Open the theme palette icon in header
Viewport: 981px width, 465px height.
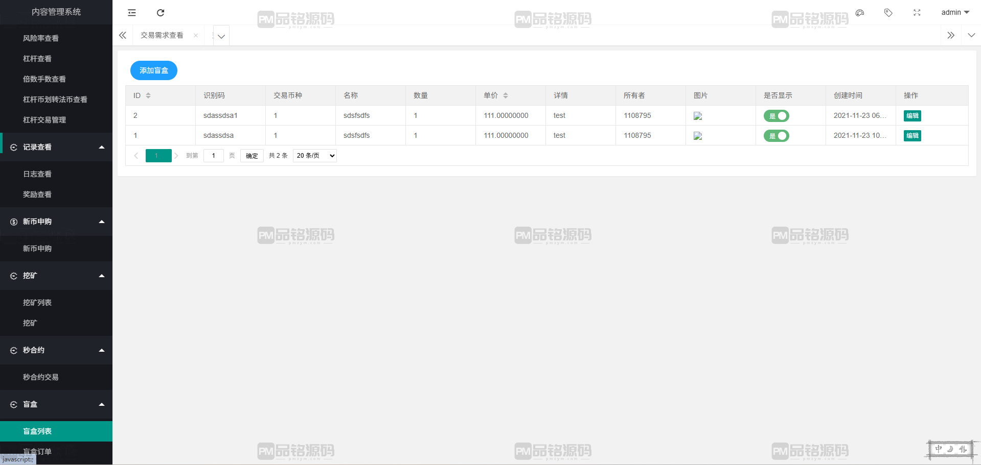click(x=860, y=13)
